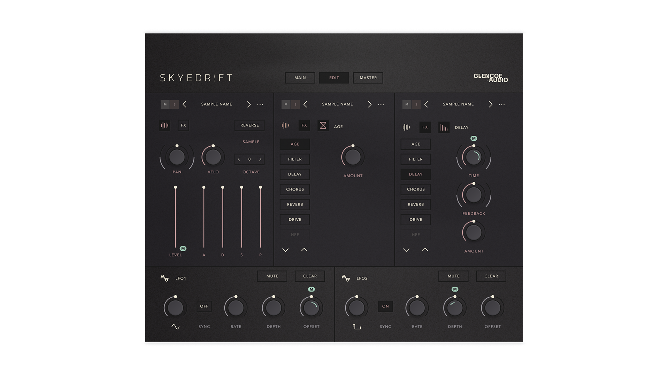Decrease octave with left arrow
Screen dimensions: 669x376
coord(239,159)
